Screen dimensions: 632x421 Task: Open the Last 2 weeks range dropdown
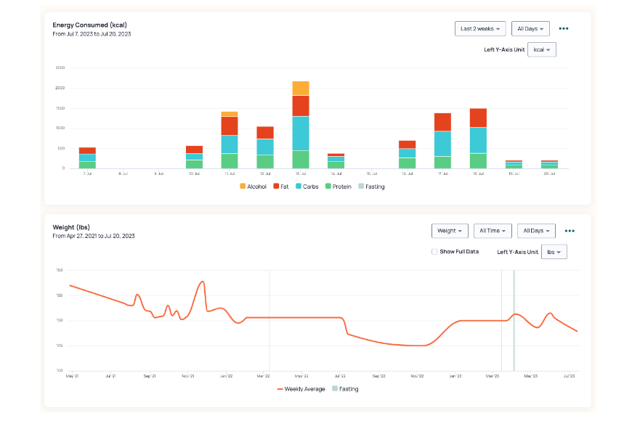(x=480, y=29)
